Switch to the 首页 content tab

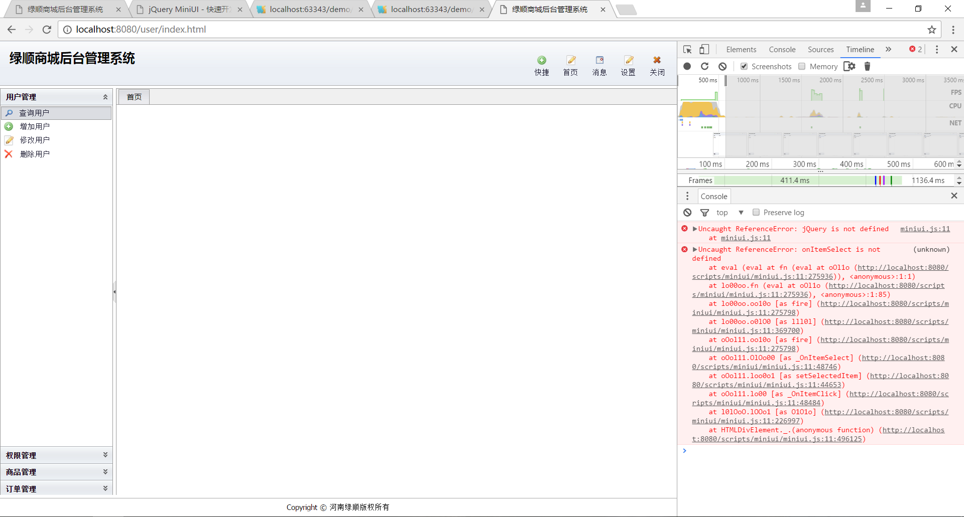point(134,97)
